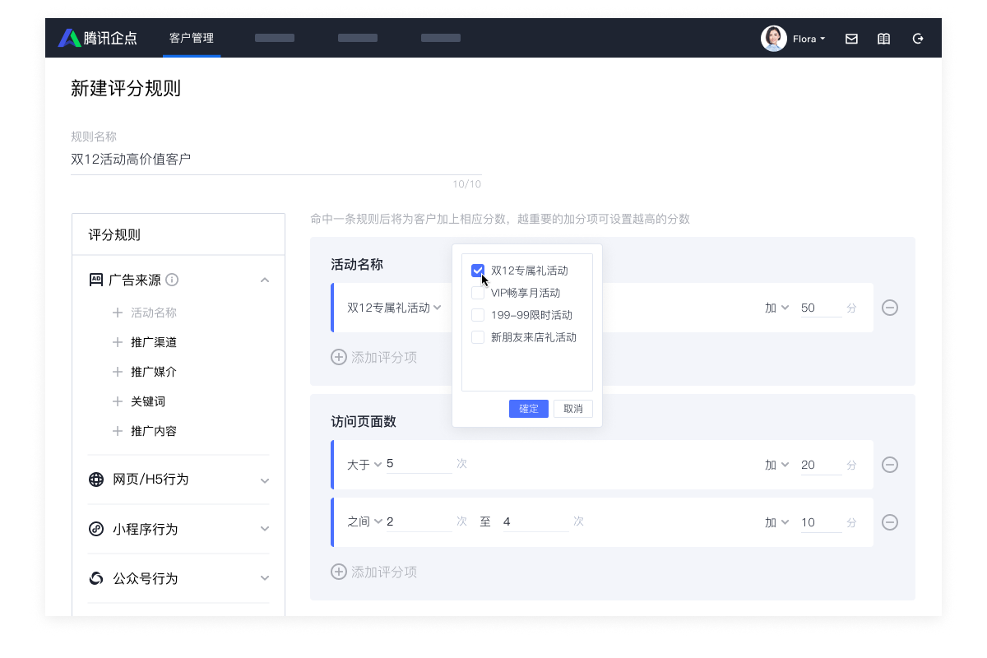Click the 取消 cancel button
The height and width of the screenshot is (658, 987).
573,409
